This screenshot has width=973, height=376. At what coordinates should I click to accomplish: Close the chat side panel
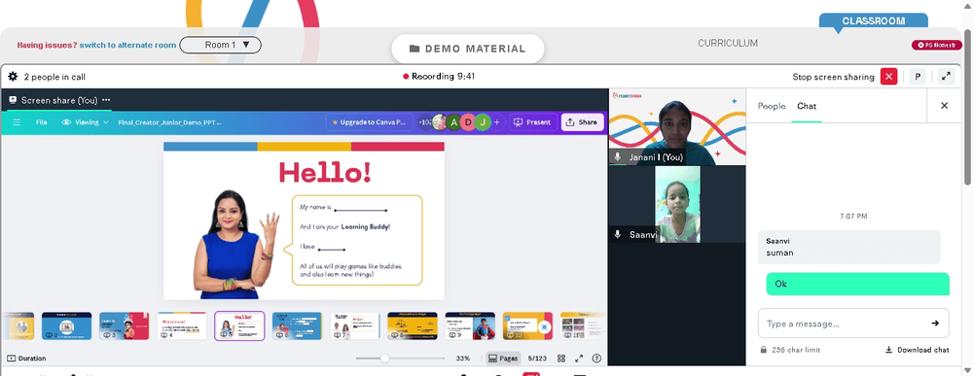point(945,106)
